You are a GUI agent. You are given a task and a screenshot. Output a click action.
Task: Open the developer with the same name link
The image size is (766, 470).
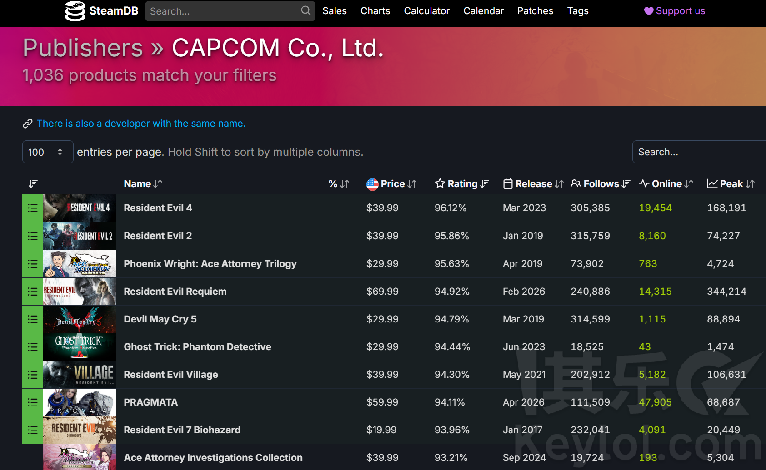141,124
